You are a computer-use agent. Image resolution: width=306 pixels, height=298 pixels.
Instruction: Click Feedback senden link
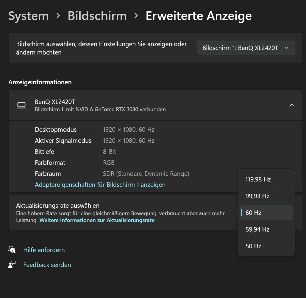click(x=47, y=265)
